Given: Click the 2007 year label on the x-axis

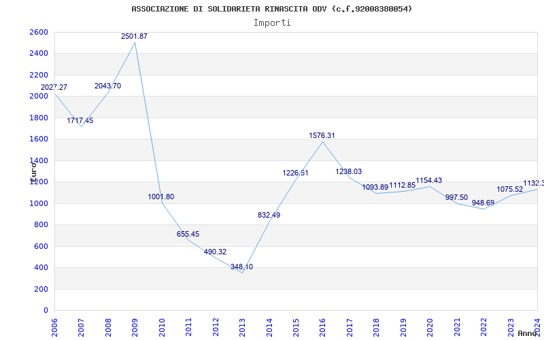Looking at the screenshot, I should [81, 328].
